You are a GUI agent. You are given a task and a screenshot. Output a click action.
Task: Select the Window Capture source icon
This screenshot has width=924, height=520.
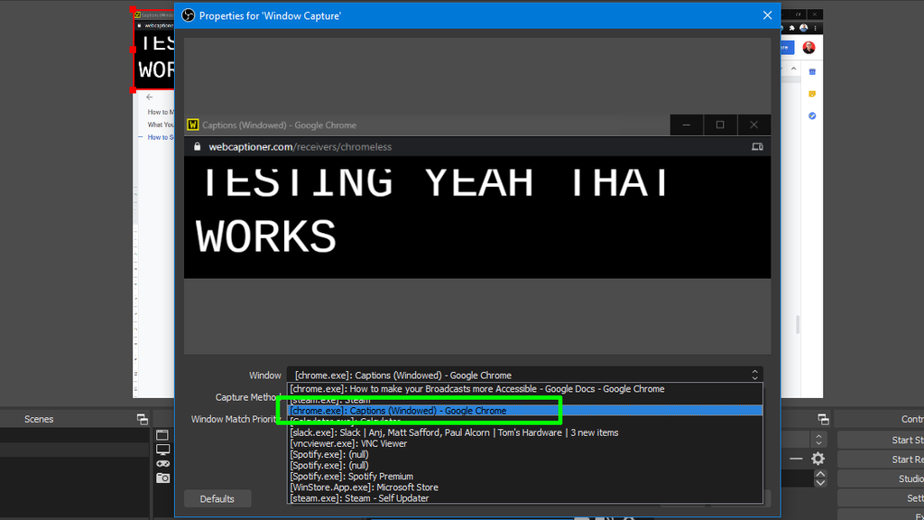tap(162, 435)
